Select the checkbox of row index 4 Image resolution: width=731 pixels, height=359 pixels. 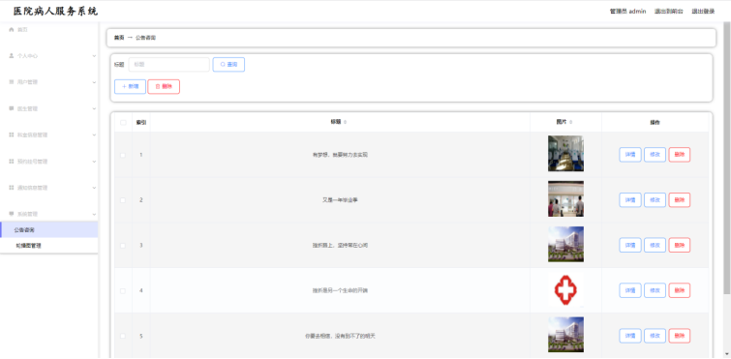point(123,290)
